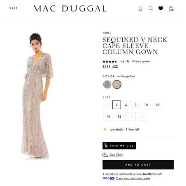Viewport: 186px width, 186px height.
Task: Pick size 14 option
Action: coord(108,116)
